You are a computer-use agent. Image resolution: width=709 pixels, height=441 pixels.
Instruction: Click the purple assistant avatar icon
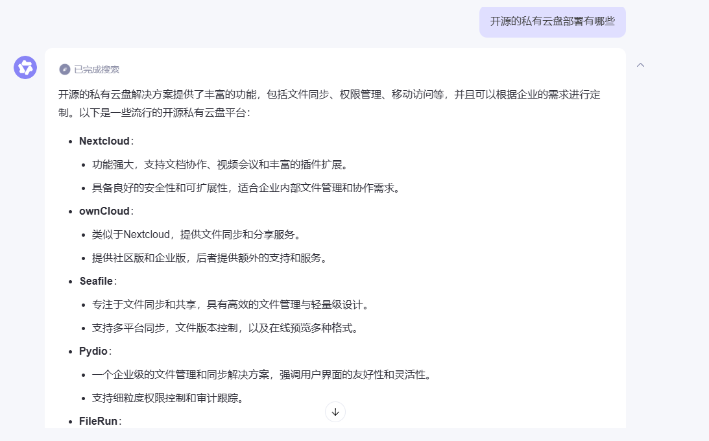pos(25,67)
